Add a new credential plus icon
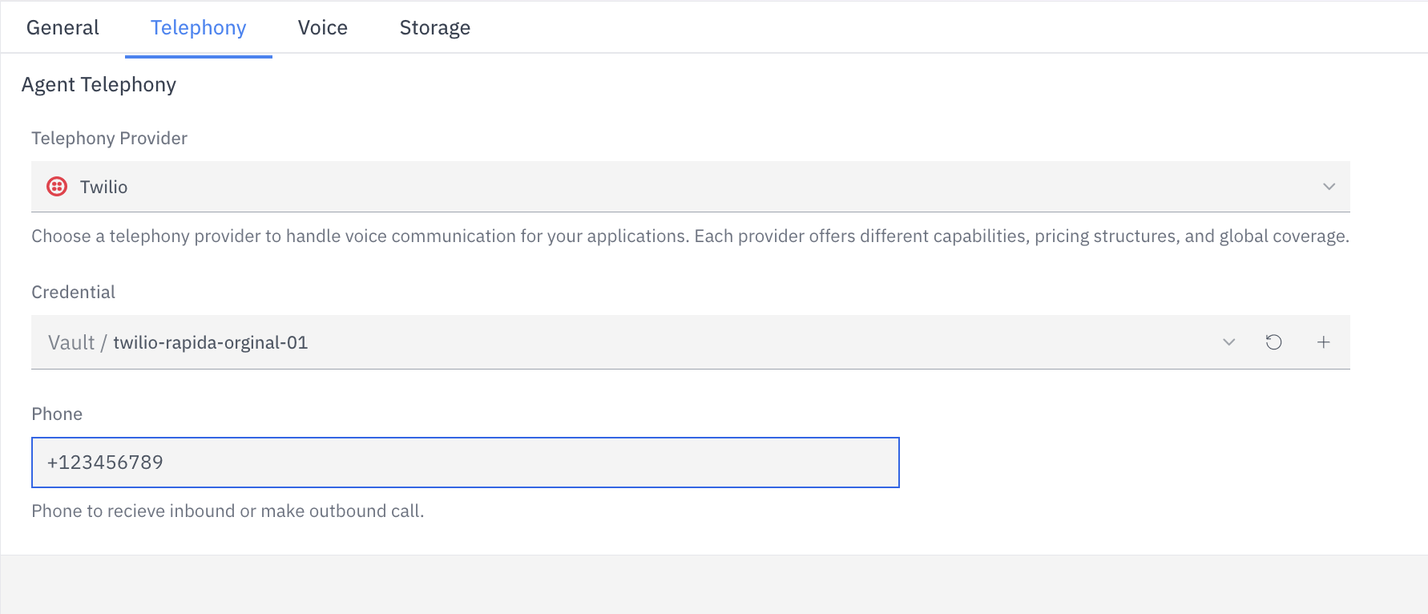The width and height of the screenshot is (1428, 614). (1323, 342)
